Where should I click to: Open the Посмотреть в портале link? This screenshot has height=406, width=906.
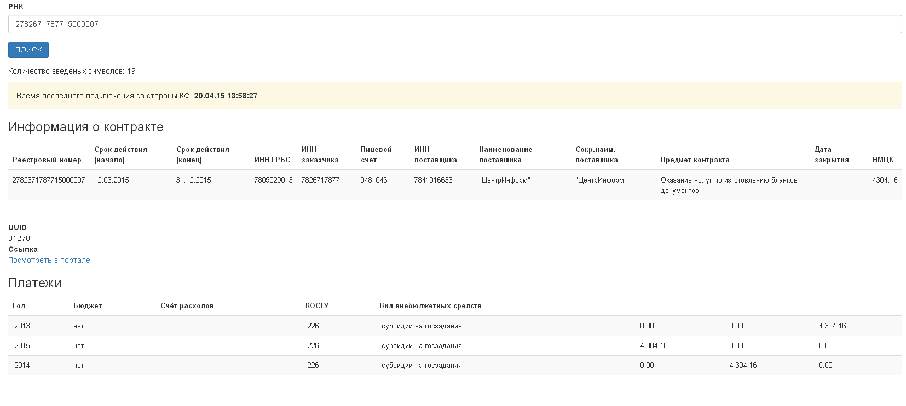coord(49,260)
